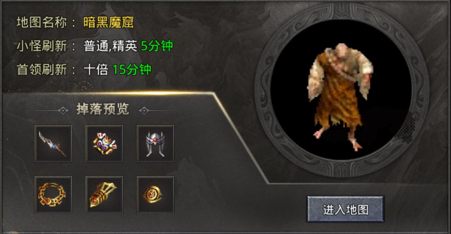Click the 暗黑魔窟 map name text

(x=108, y=22)
